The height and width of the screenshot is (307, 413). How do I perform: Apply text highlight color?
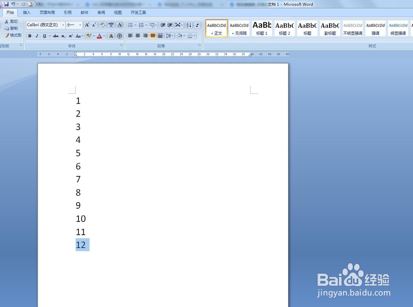tap(88, 36)
